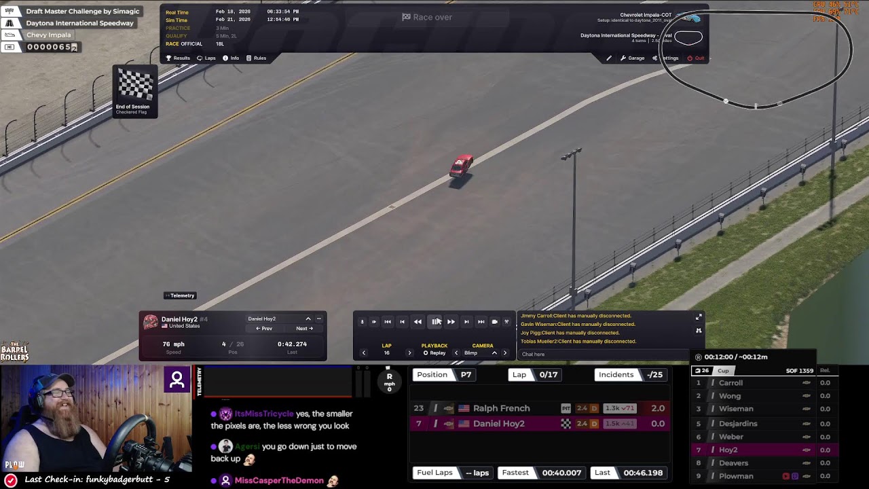The height and width of the screenshot is (489, 869).
Task: Click the MissCasperTheDemon chat username
Action: tap(279, 480)
